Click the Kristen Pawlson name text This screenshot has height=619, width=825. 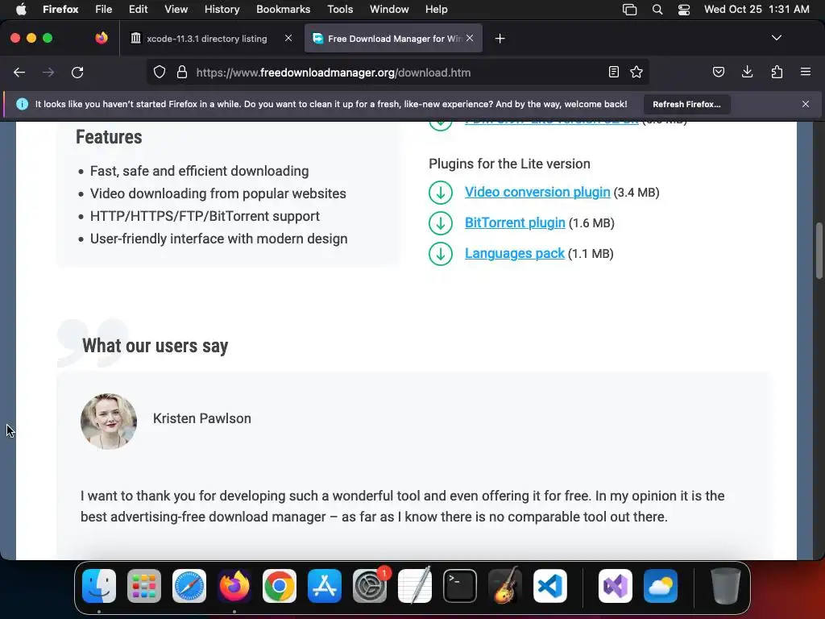click(202, 418)
